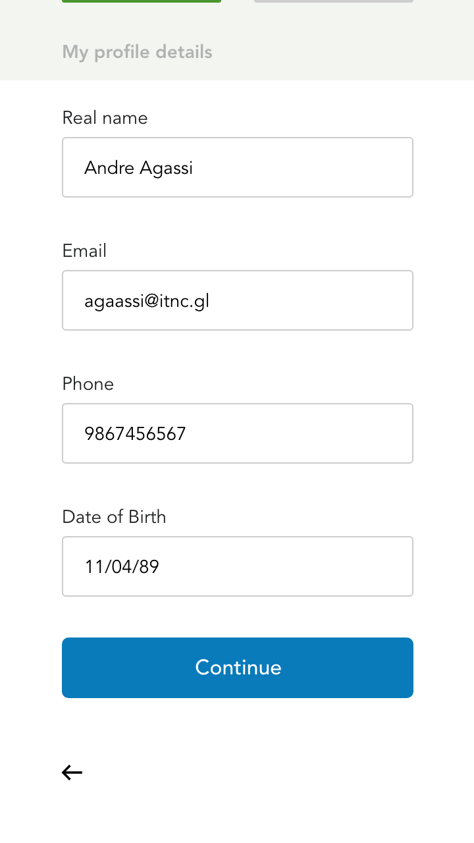This screenshot has width=474, height=843.
Task: Click the 'My profile details' heading
Action: [x=137, y=52]
